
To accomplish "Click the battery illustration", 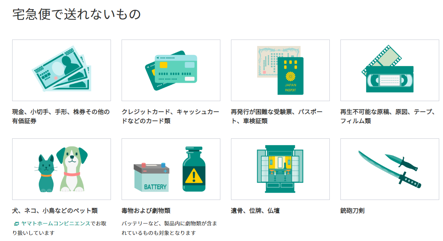I will [x=152, y=177].
